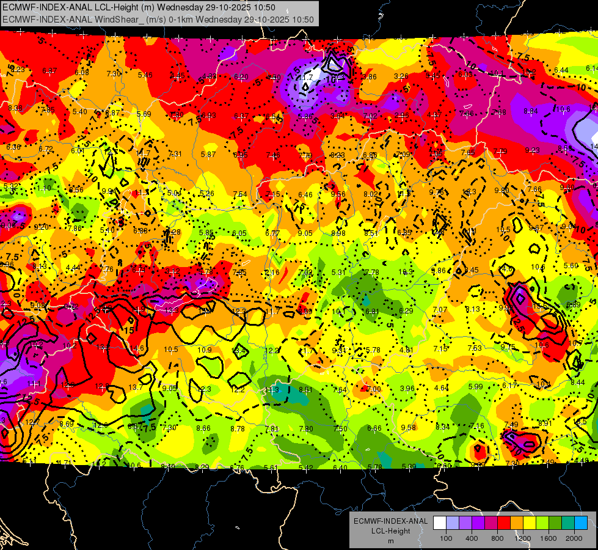Click the grid value 5.26
598x550 pixels.
pyautogui.click(x=207, y=194)
